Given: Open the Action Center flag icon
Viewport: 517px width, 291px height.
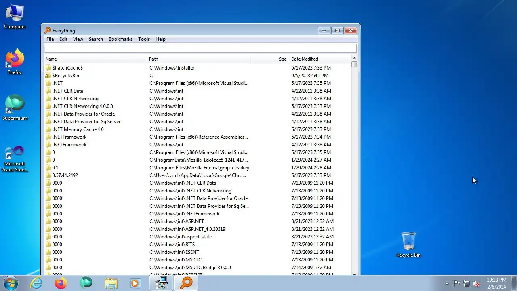Looking at the screenshot, I should tap(456, 283).
